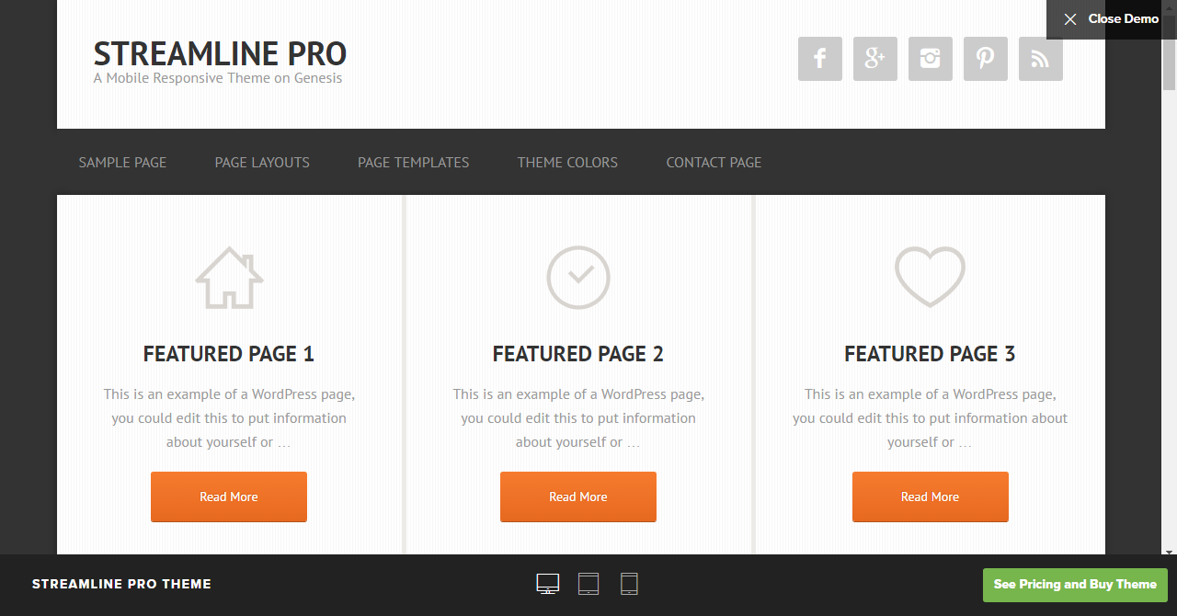This screenshot has width=1177, height=616.
Task: Open the Featured Page 3 heading link
Action: coord(930,354)
